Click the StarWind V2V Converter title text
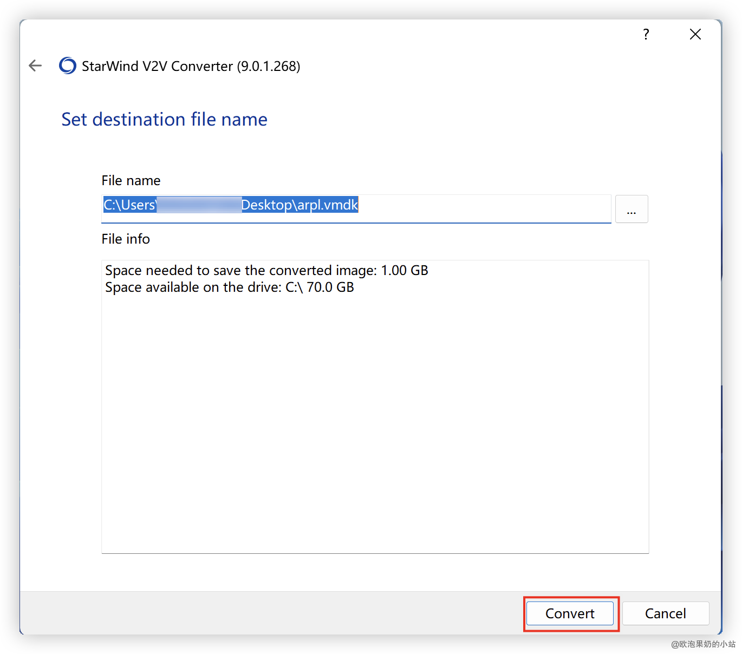742x654 pixels. pyautogui.click(x=191, y=66)
